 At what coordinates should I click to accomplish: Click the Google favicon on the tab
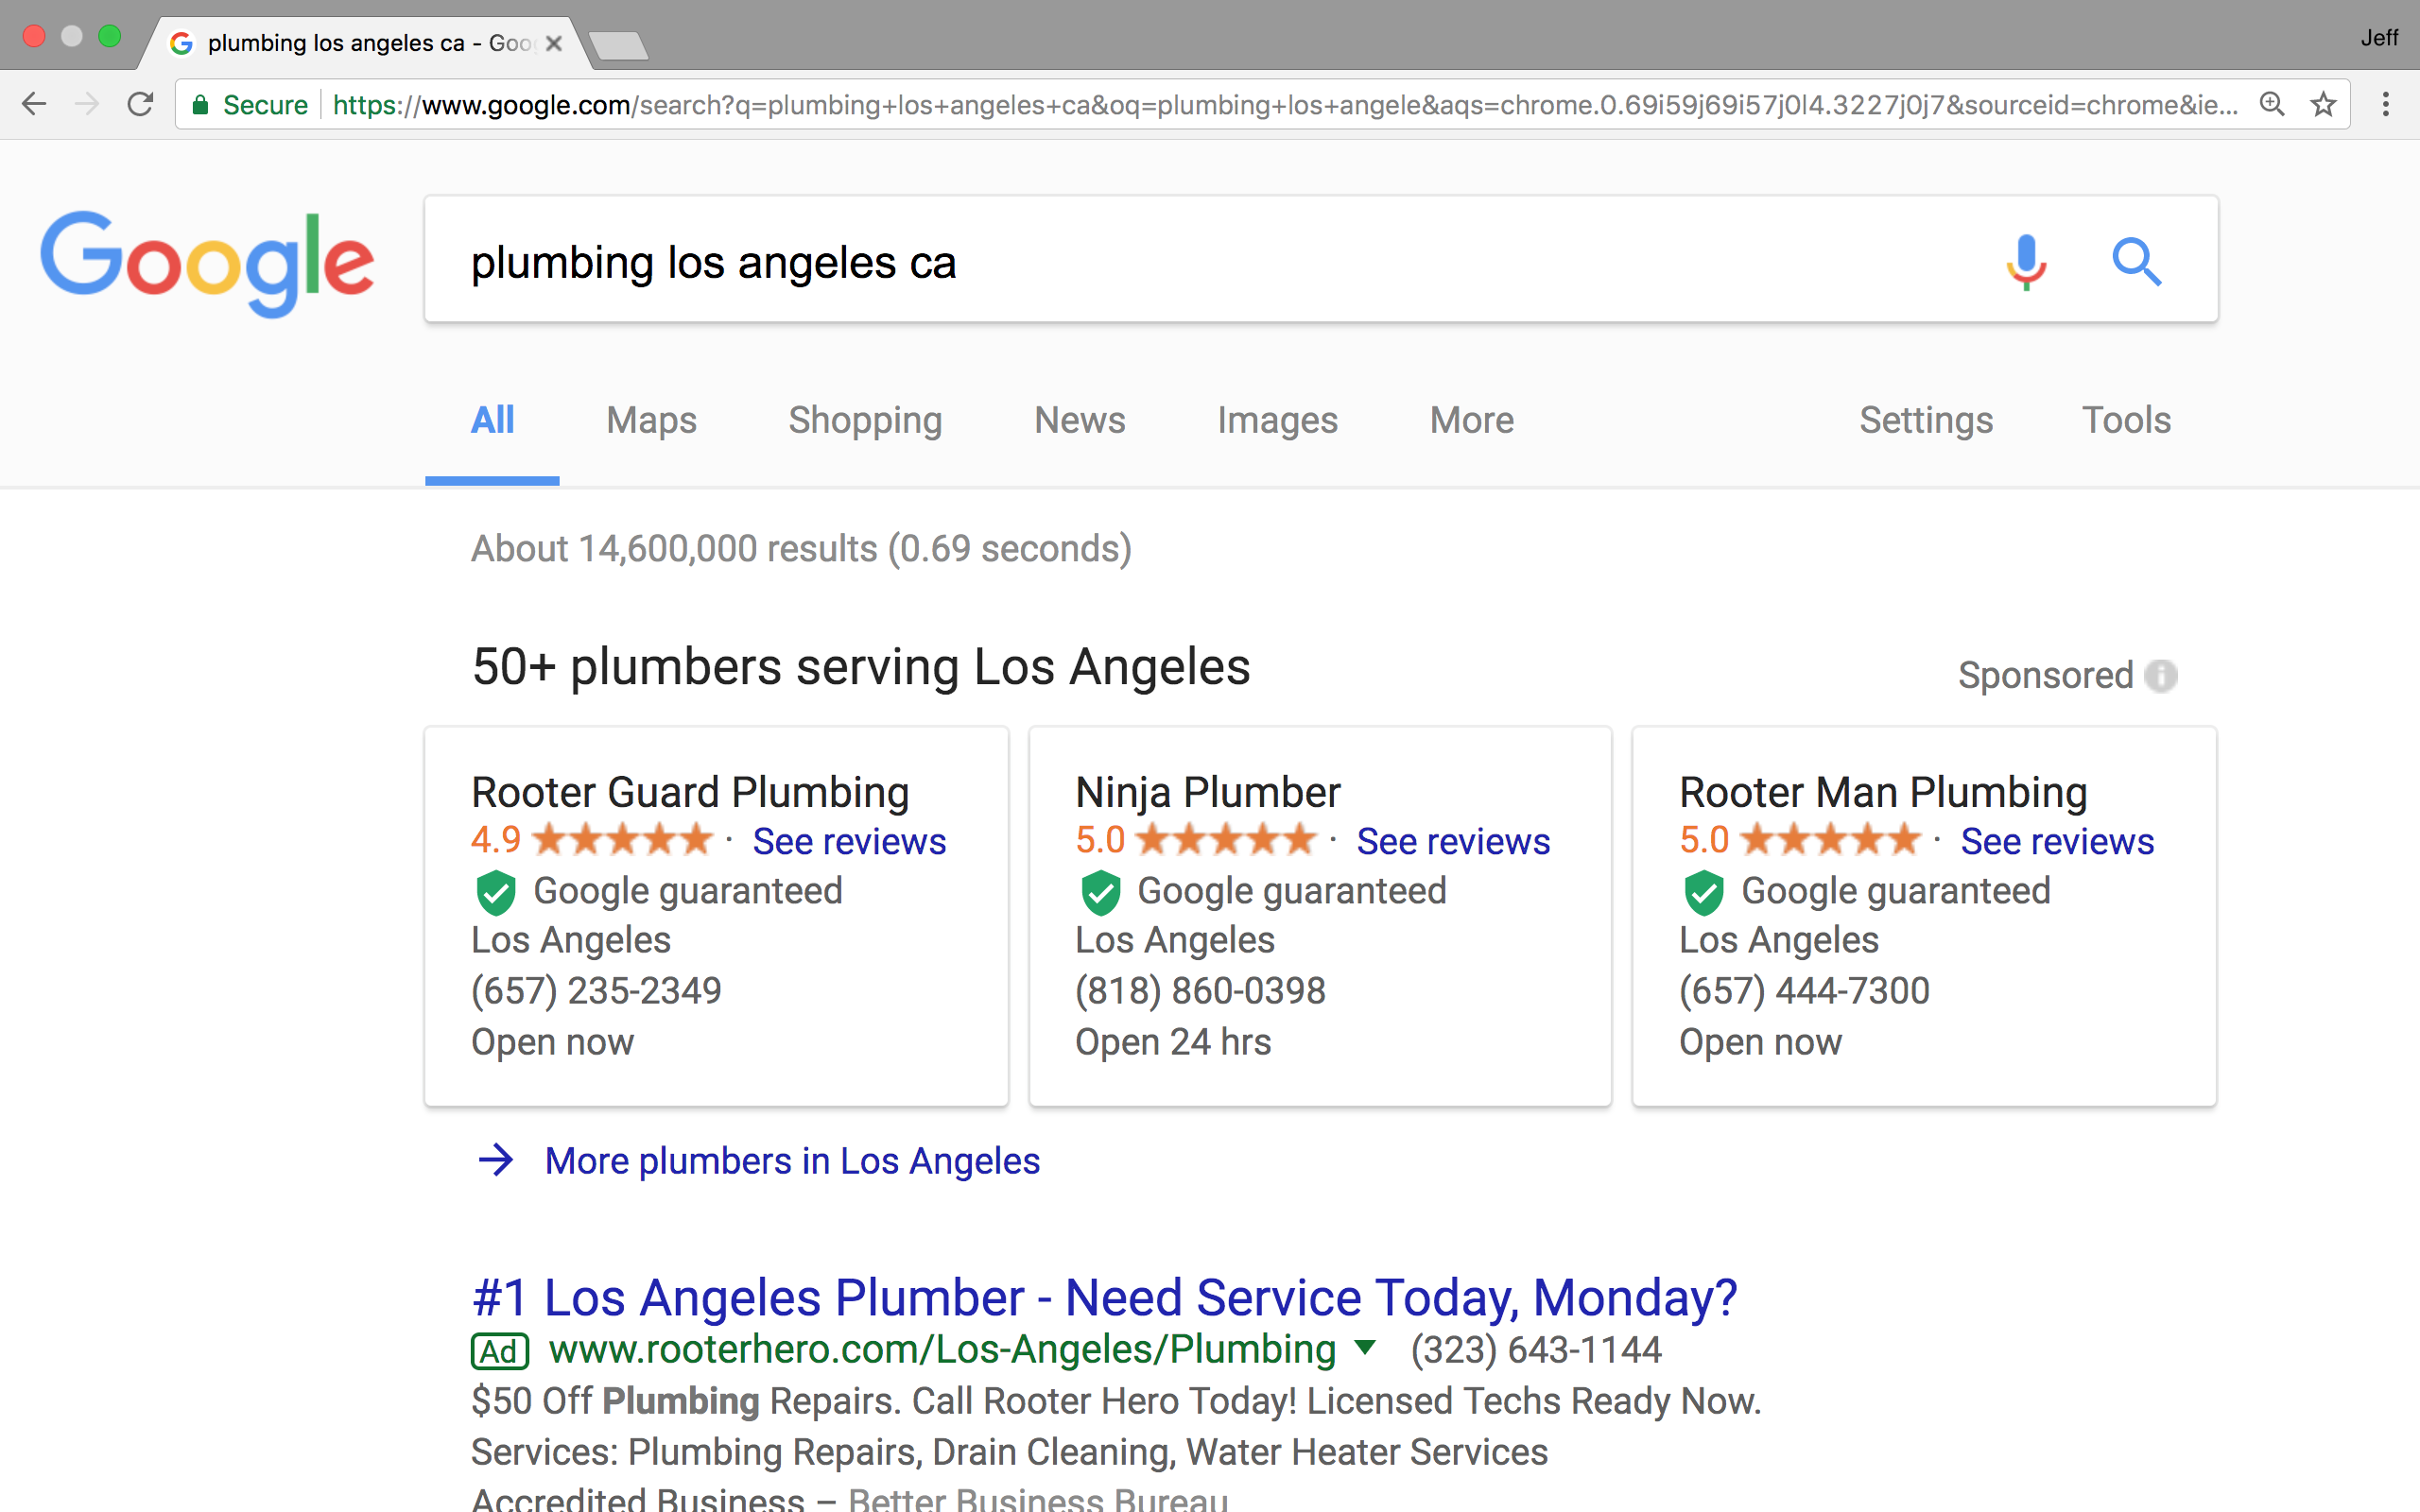coord(181,43)
